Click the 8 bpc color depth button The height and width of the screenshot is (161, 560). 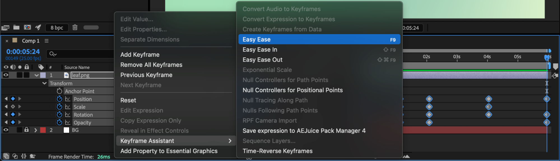(x=57, y=28)
